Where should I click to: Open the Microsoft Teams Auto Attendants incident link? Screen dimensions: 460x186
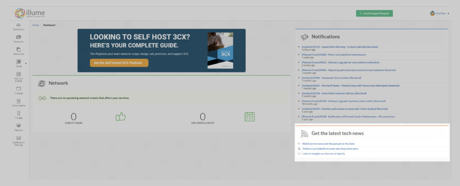point(350,85)
